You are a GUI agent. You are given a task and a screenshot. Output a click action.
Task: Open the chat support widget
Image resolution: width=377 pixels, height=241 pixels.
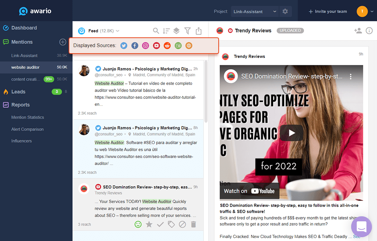pos(362,227)
